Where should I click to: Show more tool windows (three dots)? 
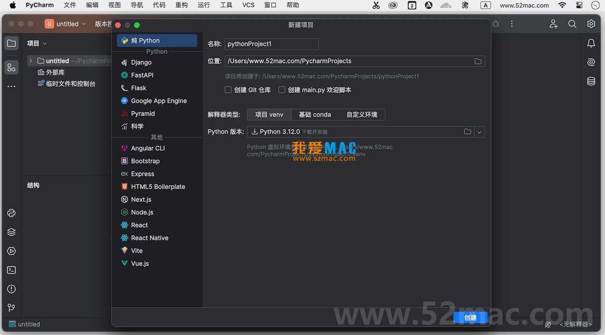11,86
